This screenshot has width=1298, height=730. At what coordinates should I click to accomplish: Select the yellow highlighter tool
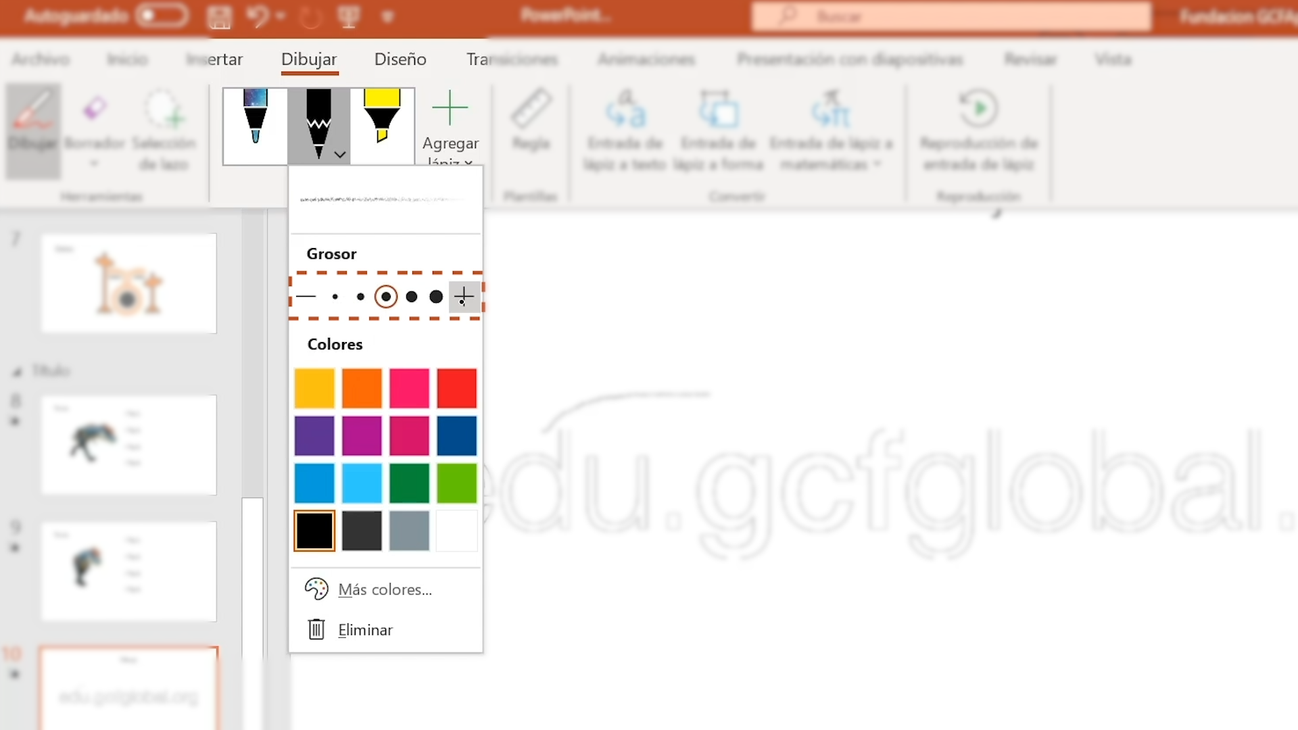point(382,126)
